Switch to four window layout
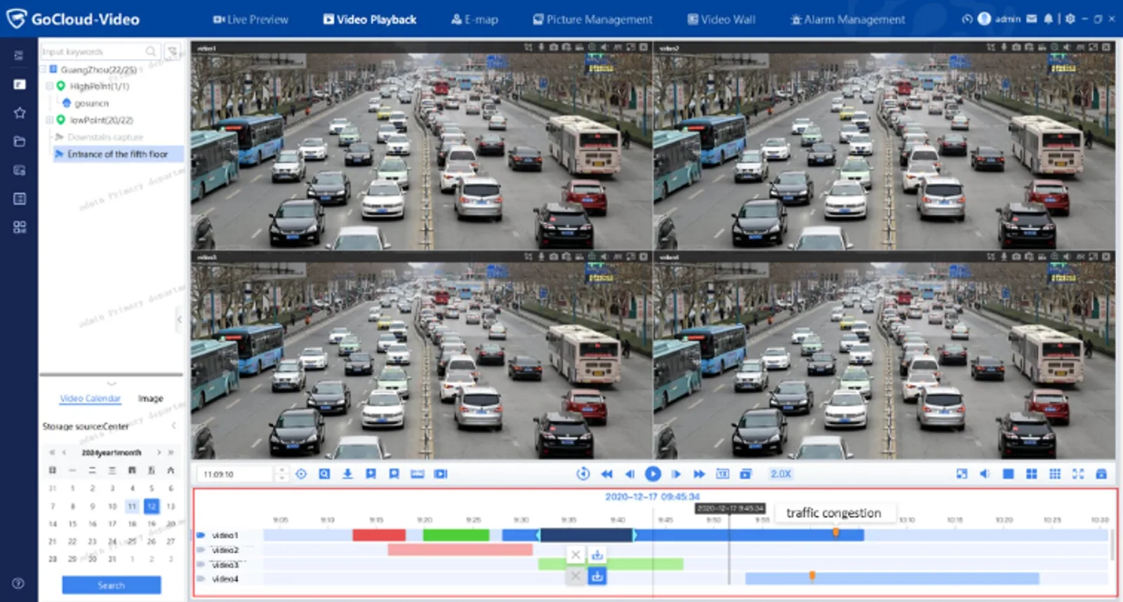Image resolution: width=1123 pixels, height=602 pixels. [1031, 474]
